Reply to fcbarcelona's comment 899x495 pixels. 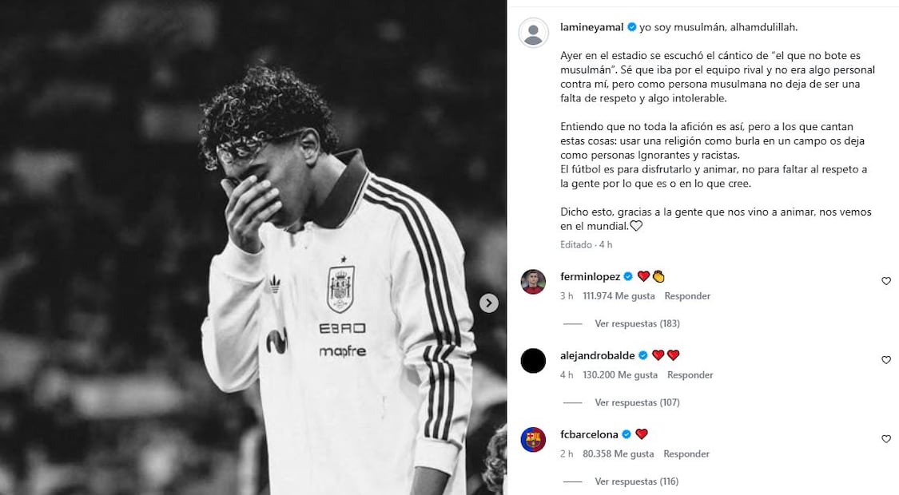pos(686,454)
